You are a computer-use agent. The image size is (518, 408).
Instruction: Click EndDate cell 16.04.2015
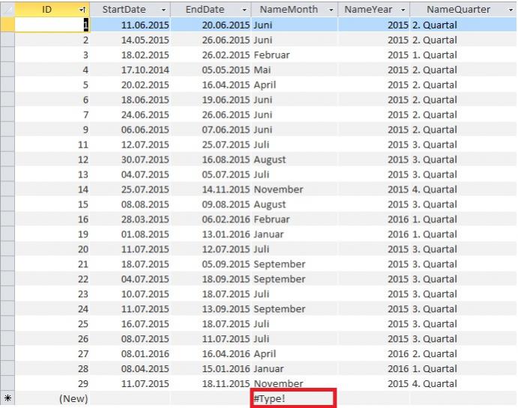point(211,85)
